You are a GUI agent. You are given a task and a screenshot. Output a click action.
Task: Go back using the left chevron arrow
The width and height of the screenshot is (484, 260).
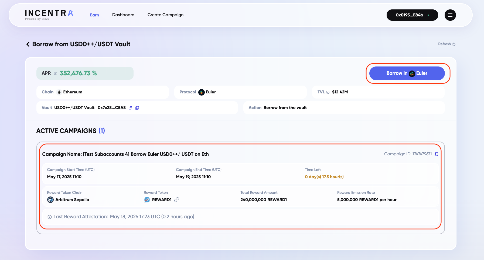point(28,44)
